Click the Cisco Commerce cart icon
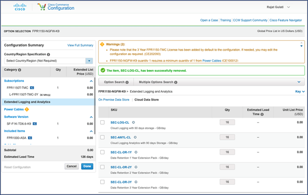Viewport: 308px width, 195px height. coord(42,7)
